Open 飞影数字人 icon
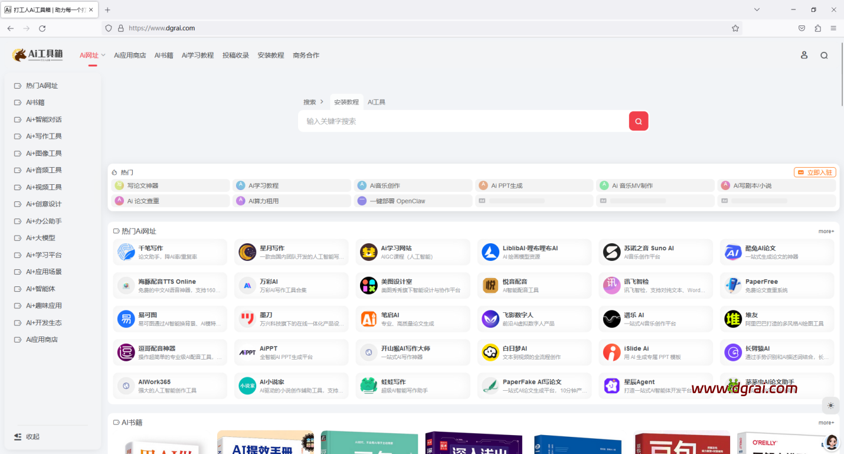 [x=490, y=319]
